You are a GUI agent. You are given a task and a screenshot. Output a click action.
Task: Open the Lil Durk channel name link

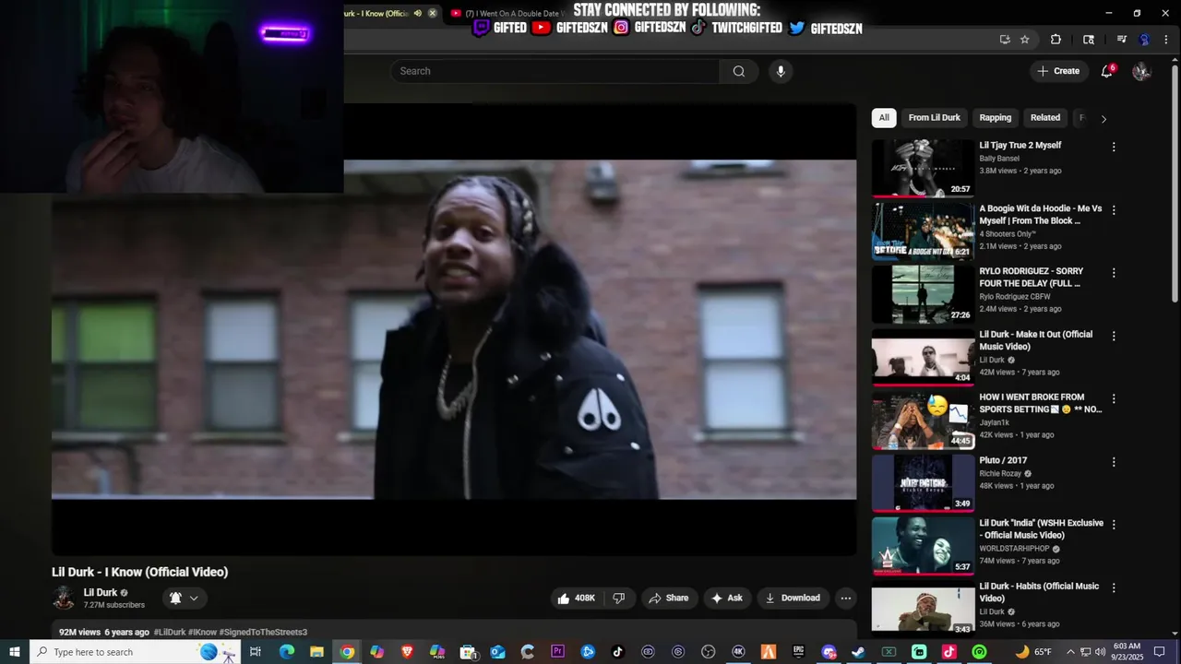coord(101,593)
